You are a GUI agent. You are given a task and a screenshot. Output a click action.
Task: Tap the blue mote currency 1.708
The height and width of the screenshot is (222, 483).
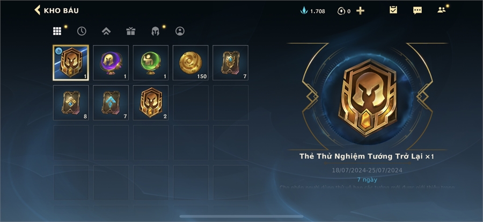coord(312,11)
